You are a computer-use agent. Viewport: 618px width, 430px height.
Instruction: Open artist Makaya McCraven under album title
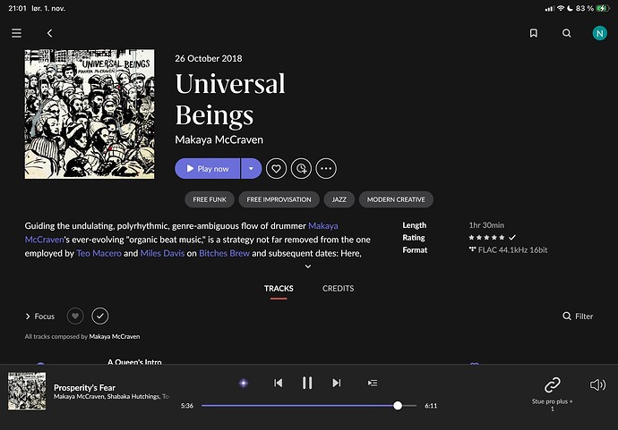pyautogui.click(x=219, y=139)
